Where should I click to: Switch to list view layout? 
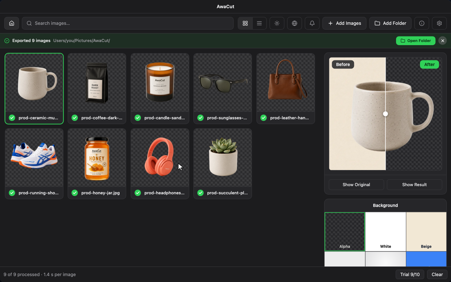(x=259, y=23)
